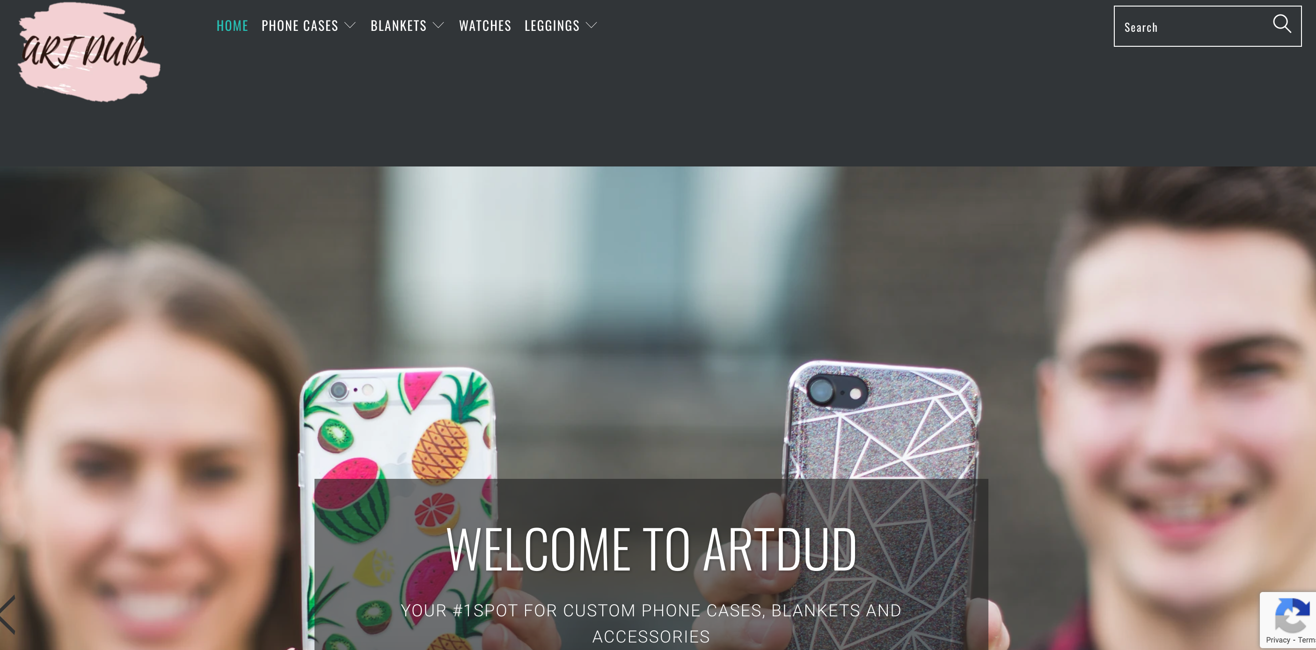Click the Art Dud pink brushstroke logo
1316x650 pixels.
tap(89, 52)
